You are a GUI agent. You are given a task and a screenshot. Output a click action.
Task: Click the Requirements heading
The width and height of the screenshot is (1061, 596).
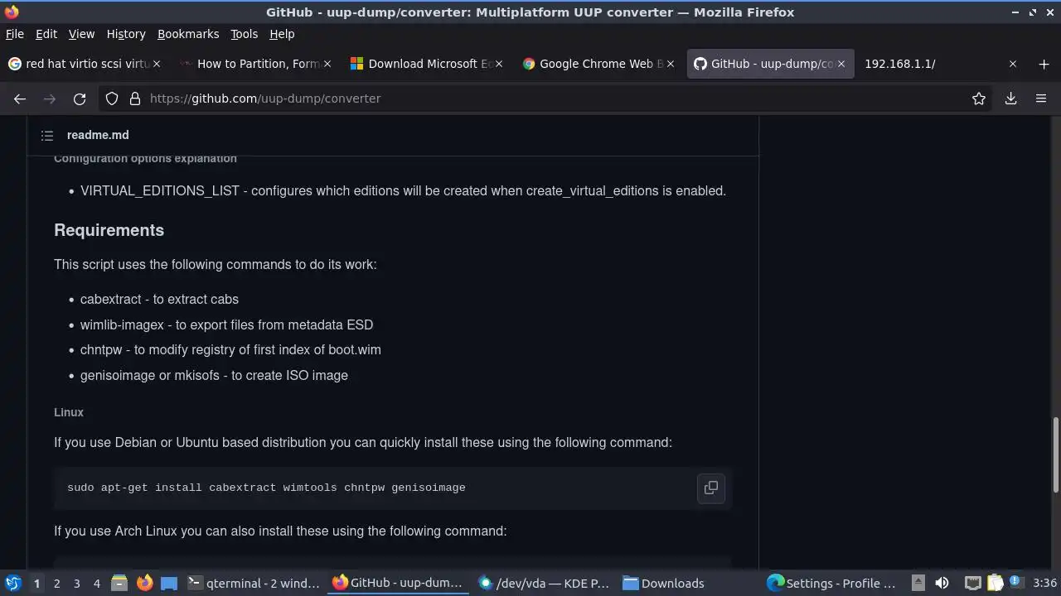tap(109, 230)
